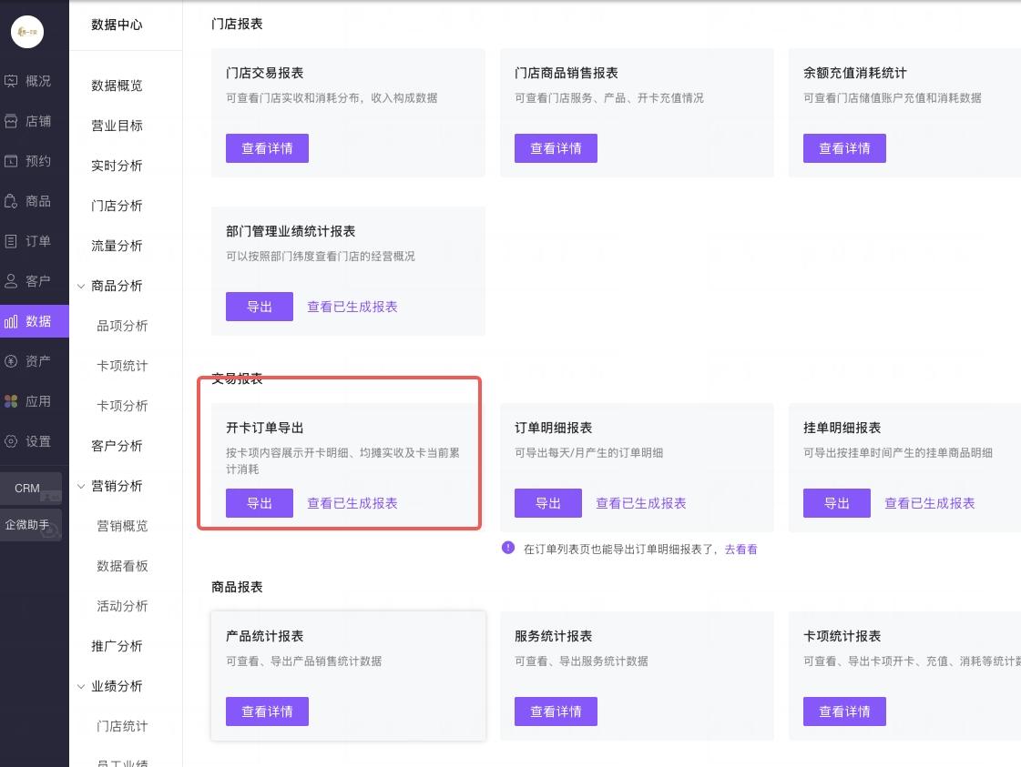Image resolution: width=1021 pixels, height=767 pixels.
Task: Open the 应用 four-color apps icon
Action: coord(11,401)
